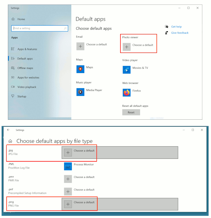This screenshot has height=218, width=211.
Task: Close the Default apps Settings window
Action: point(198,8)
